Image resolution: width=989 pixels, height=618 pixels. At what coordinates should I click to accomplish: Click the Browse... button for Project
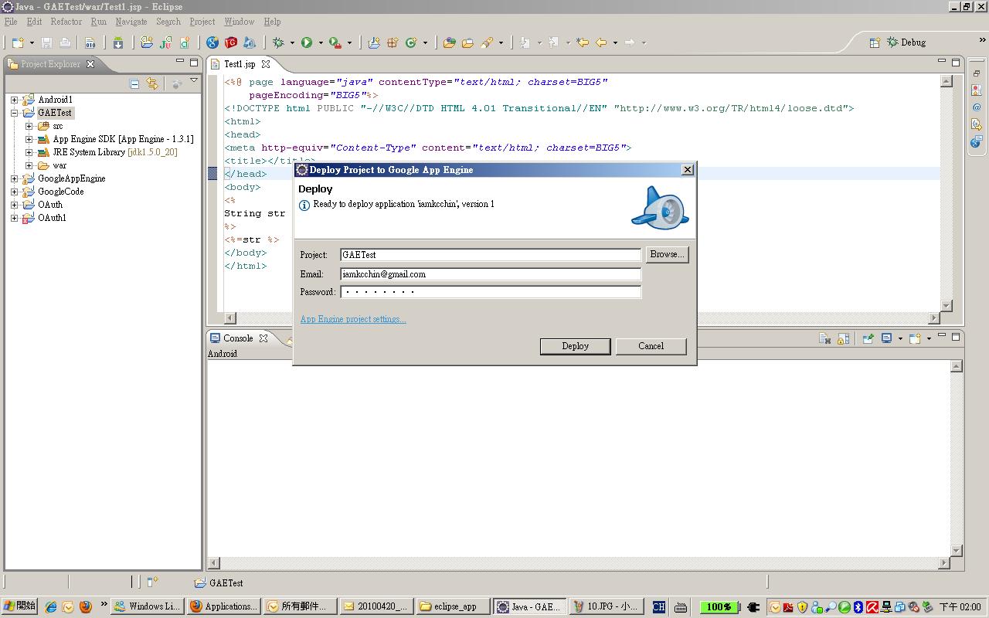[x=667, y=254]
